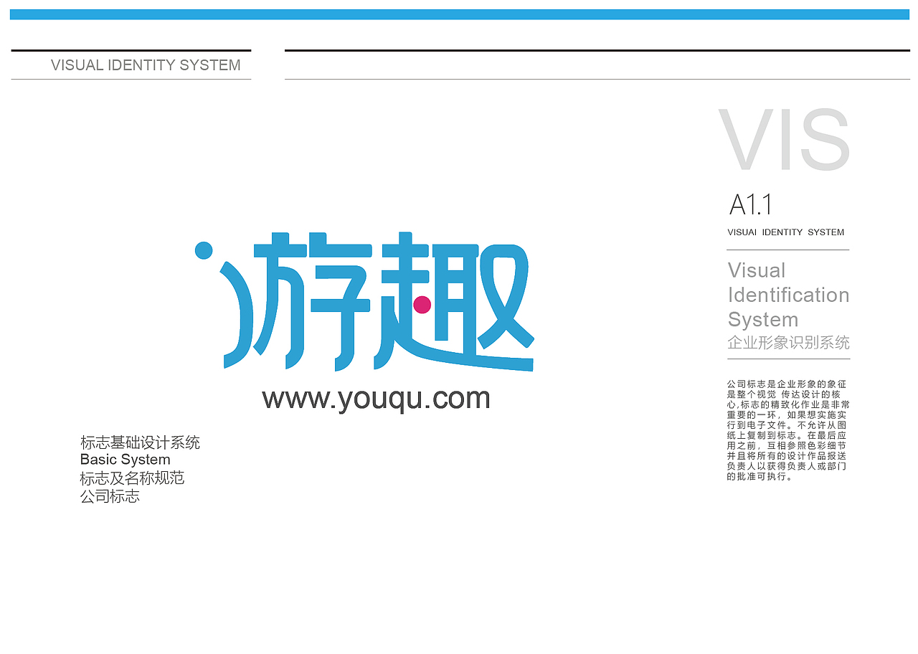Click the 公司标志 line at bottom left
The image size is (918, 654).
point(110,496)
